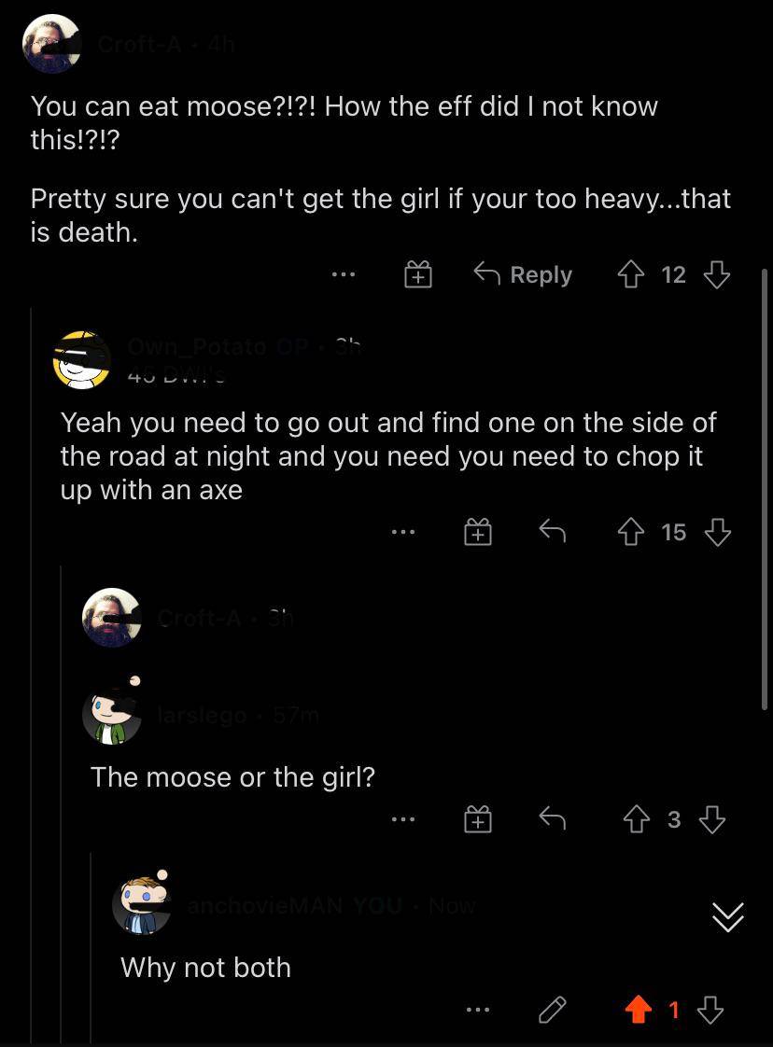Click the reply arrow on Own_Potato's comment
The image size is (773, 1047).
[x=552, y=532]
